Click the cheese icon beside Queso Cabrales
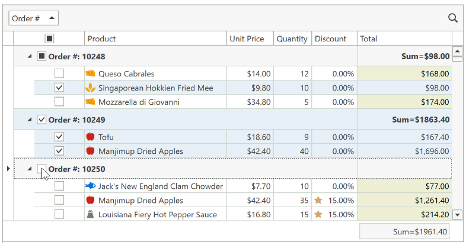Viewport: 466px width, 245px height. tap(90, 73)
